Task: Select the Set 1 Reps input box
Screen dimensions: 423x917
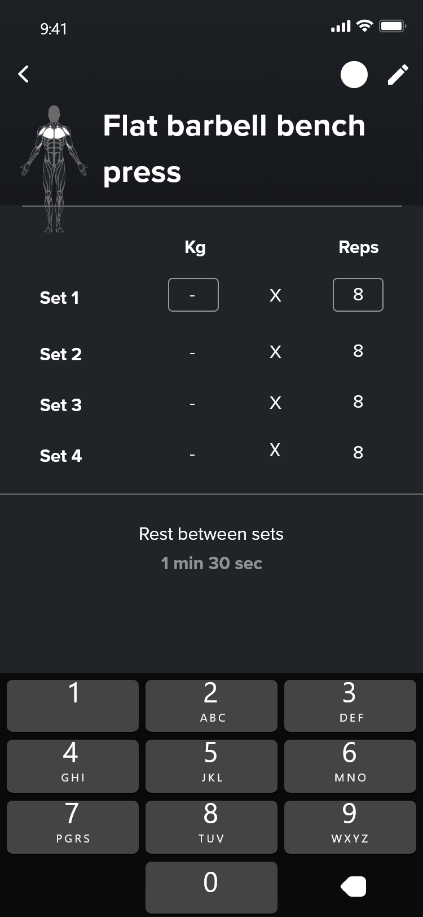Action: (358, 295)
